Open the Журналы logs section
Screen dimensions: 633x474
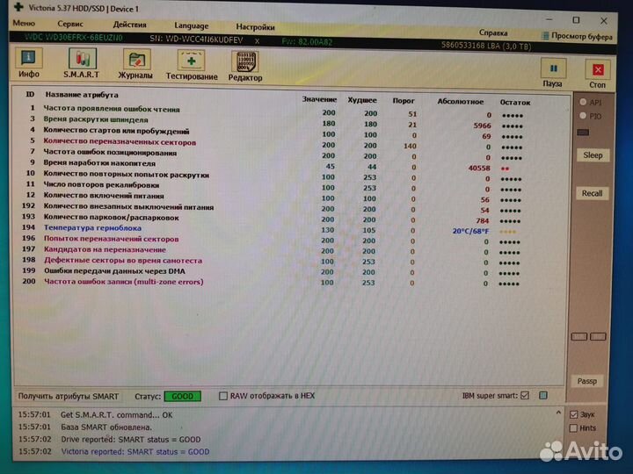(135, 66)
